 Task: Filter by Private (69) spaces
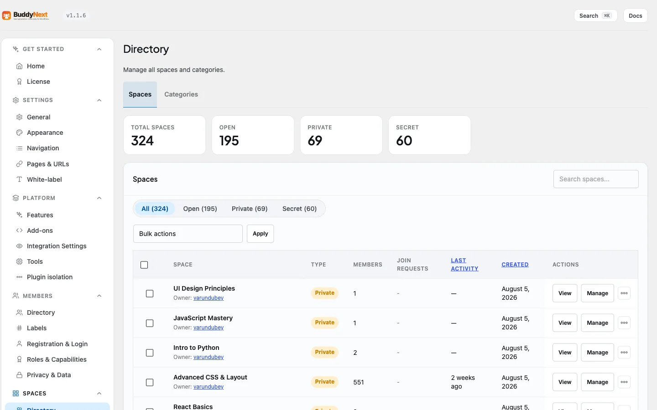(250, 209)
